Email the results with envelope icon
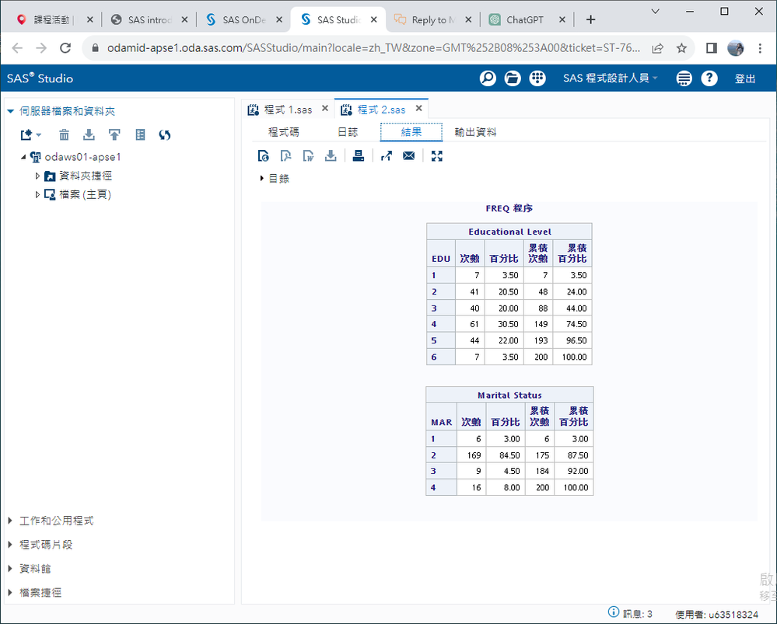The width and height of the screenshot is (777, 624). (x=409, y=156)
